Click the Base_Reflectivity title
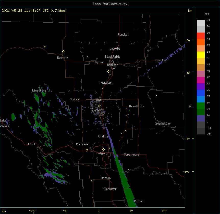Viewport: 220px width, 214px height. point(110,4)
